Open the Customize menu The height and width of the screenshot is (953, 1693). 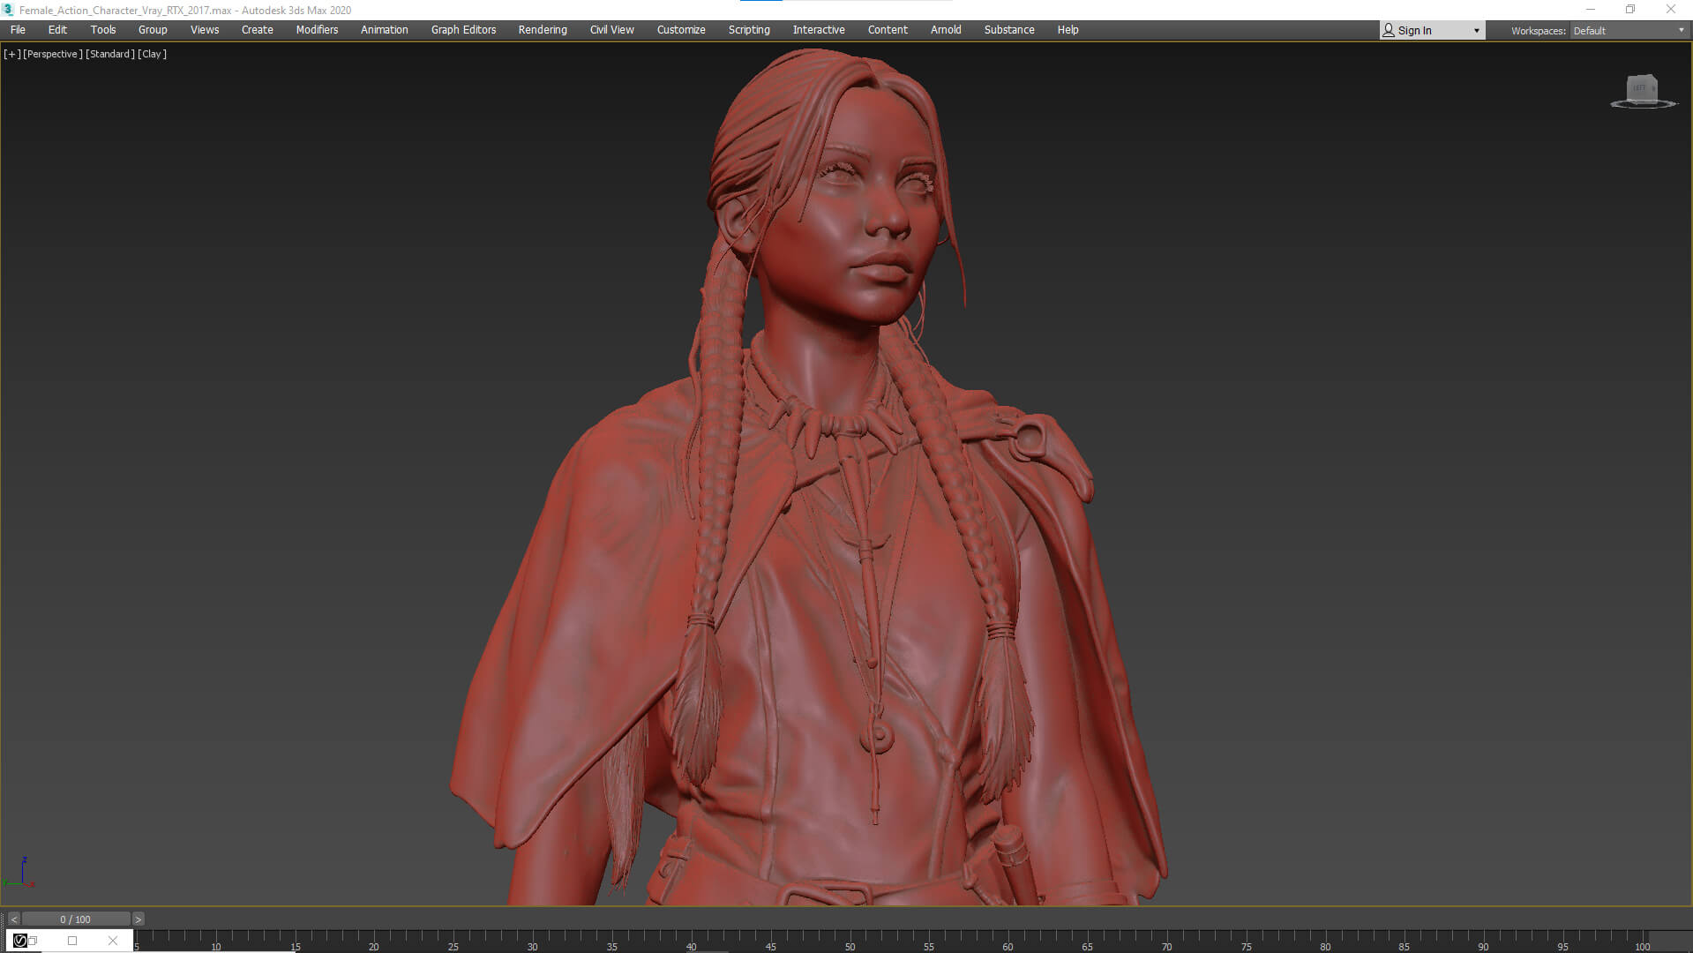(x=681, y=30)
